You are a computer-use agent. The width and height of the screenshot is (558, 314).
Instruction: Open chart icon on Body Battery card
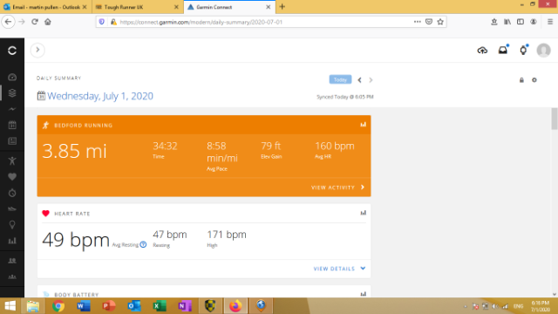click(x=363, y=294)
